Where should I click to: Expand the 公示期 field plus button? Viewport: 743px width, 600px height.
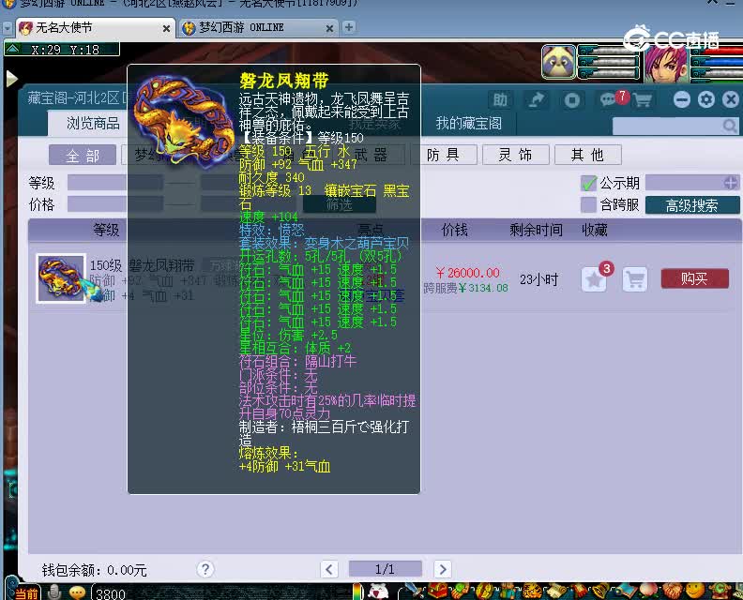coord(731,183)
